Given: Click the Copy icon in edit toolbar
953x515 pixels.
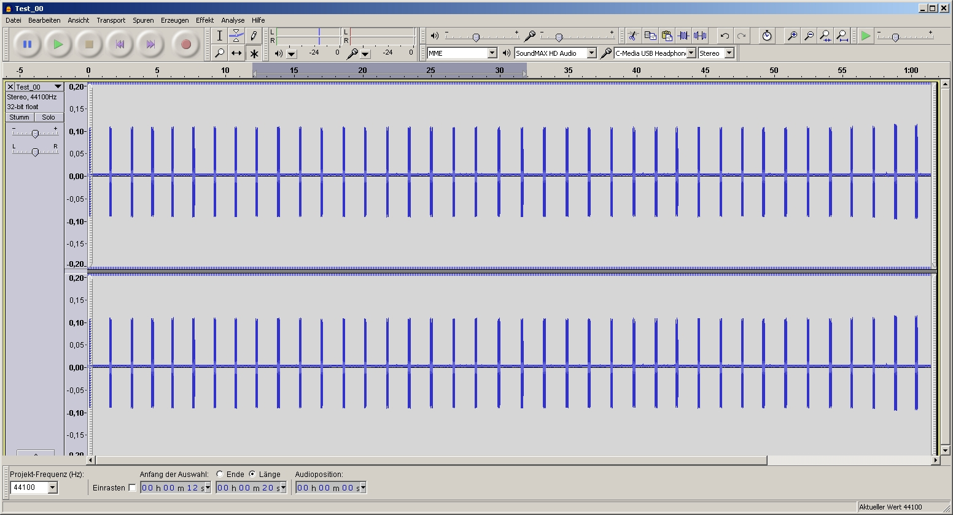Looking at the screenshot, I should tap(650, 36).
